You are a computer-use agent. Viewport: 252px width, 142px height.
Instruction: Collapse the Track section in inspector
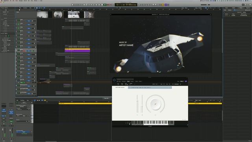[x=1, y=34]
